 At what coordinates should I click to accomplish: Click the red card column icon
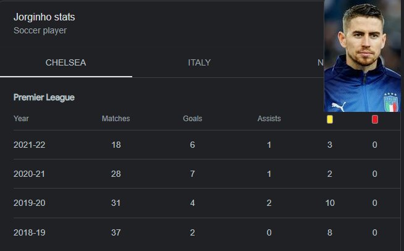pyautogui.click(x=375, y=119)
